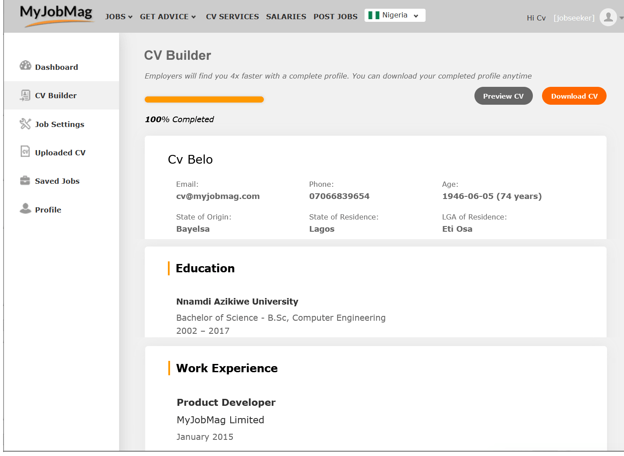Select POST JOBS in navigation
The height and width of the screenshot is (456, 624).
point(335,17)
